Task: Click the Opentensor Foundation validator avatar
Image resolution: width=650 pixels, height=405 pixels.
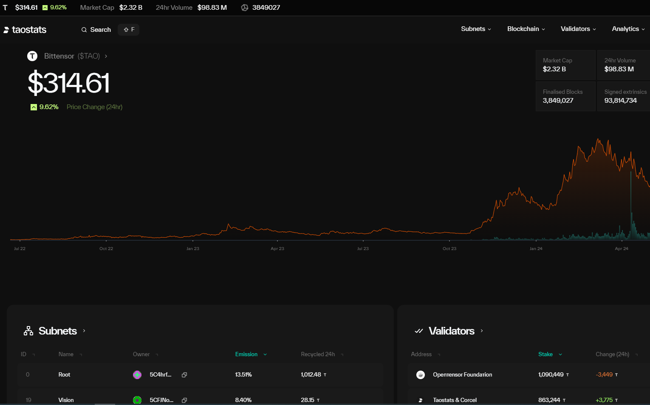Action: coord(421,375)
